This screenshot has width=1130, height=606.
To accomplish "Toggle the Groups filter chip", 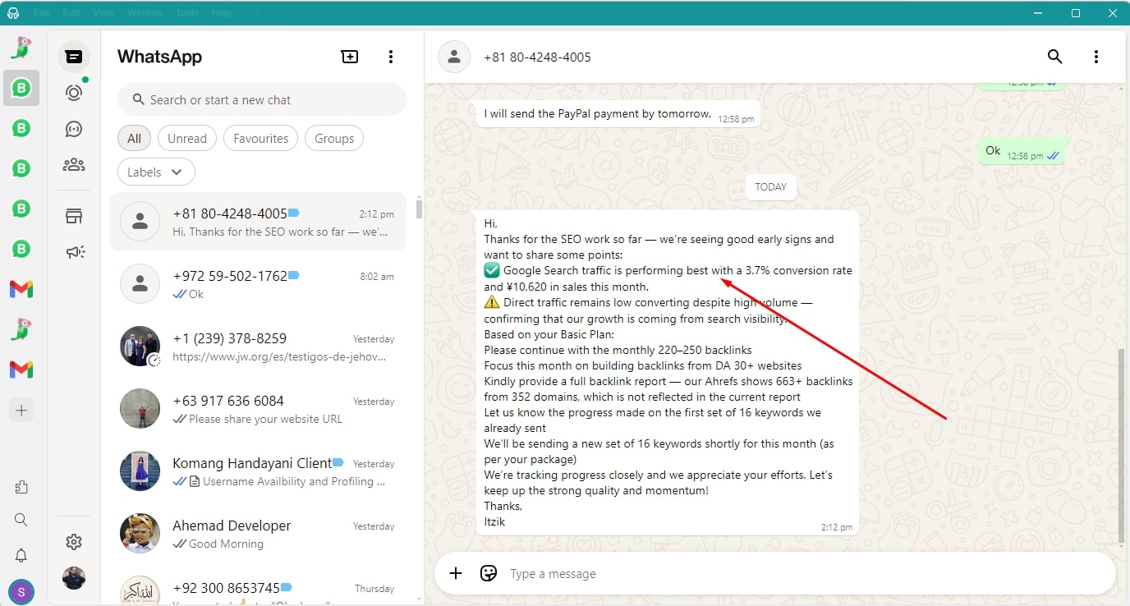I will point(334,139).
